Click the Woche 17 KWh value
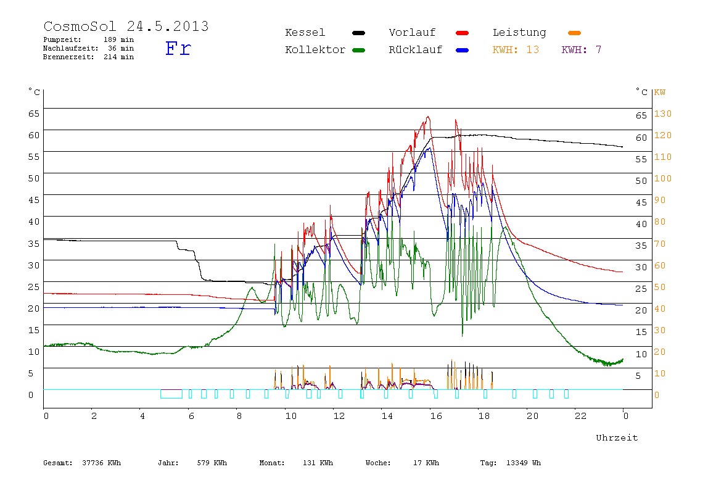Image resolution: width=708 pixels, height=501 pixels. click(402, 463)
